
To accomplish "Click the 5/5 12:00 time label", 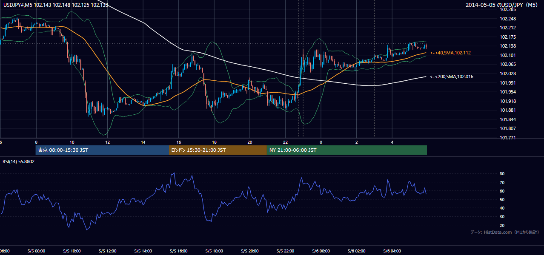I will click(108, 251).
